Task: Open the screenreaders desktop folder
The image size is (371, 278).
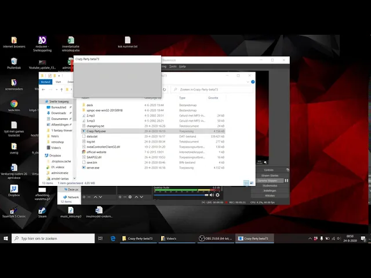Action: 14,85
